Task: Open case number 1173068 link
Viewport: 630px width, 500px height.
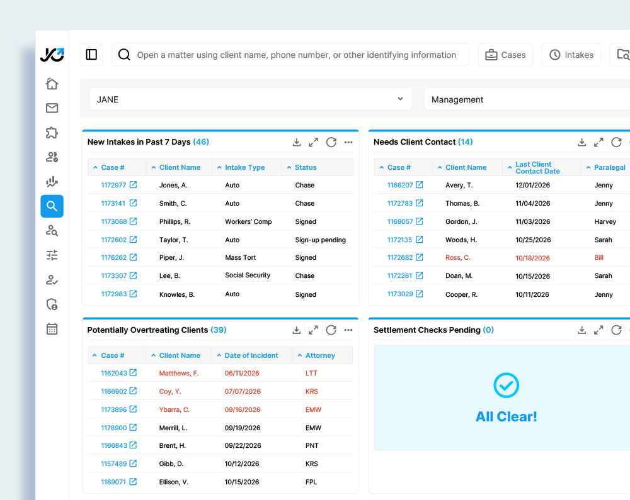Action: tap(114, 222)
